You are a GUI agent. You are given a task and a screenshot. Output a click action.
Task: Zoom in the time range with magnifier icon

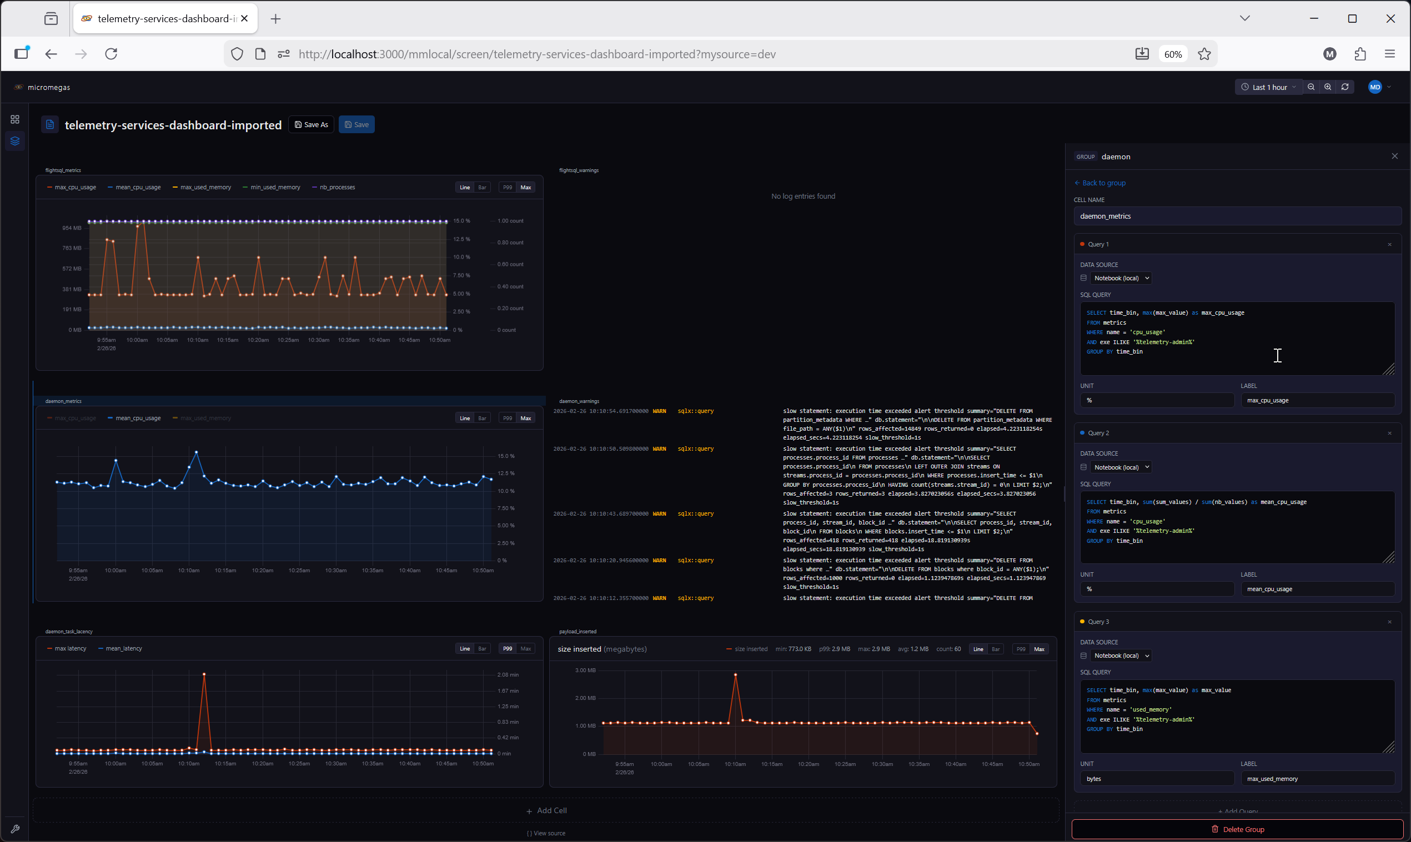tap(1328, 87)
